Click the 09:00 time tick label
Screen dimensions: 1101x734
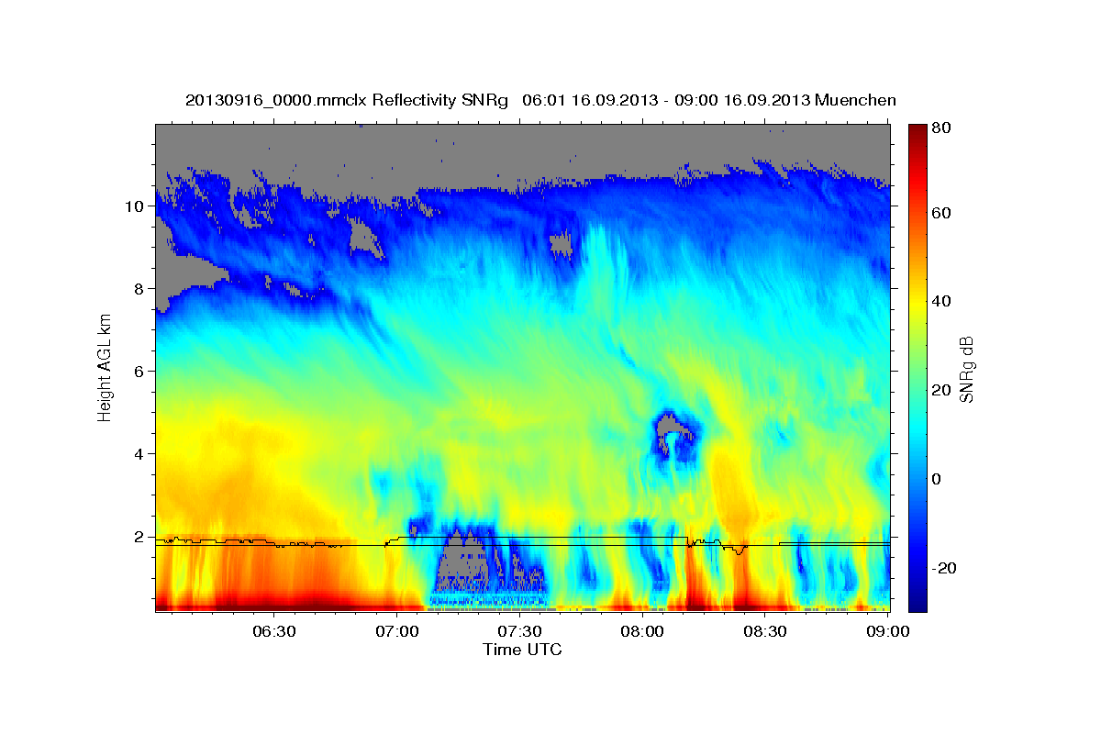coord(888,632)
